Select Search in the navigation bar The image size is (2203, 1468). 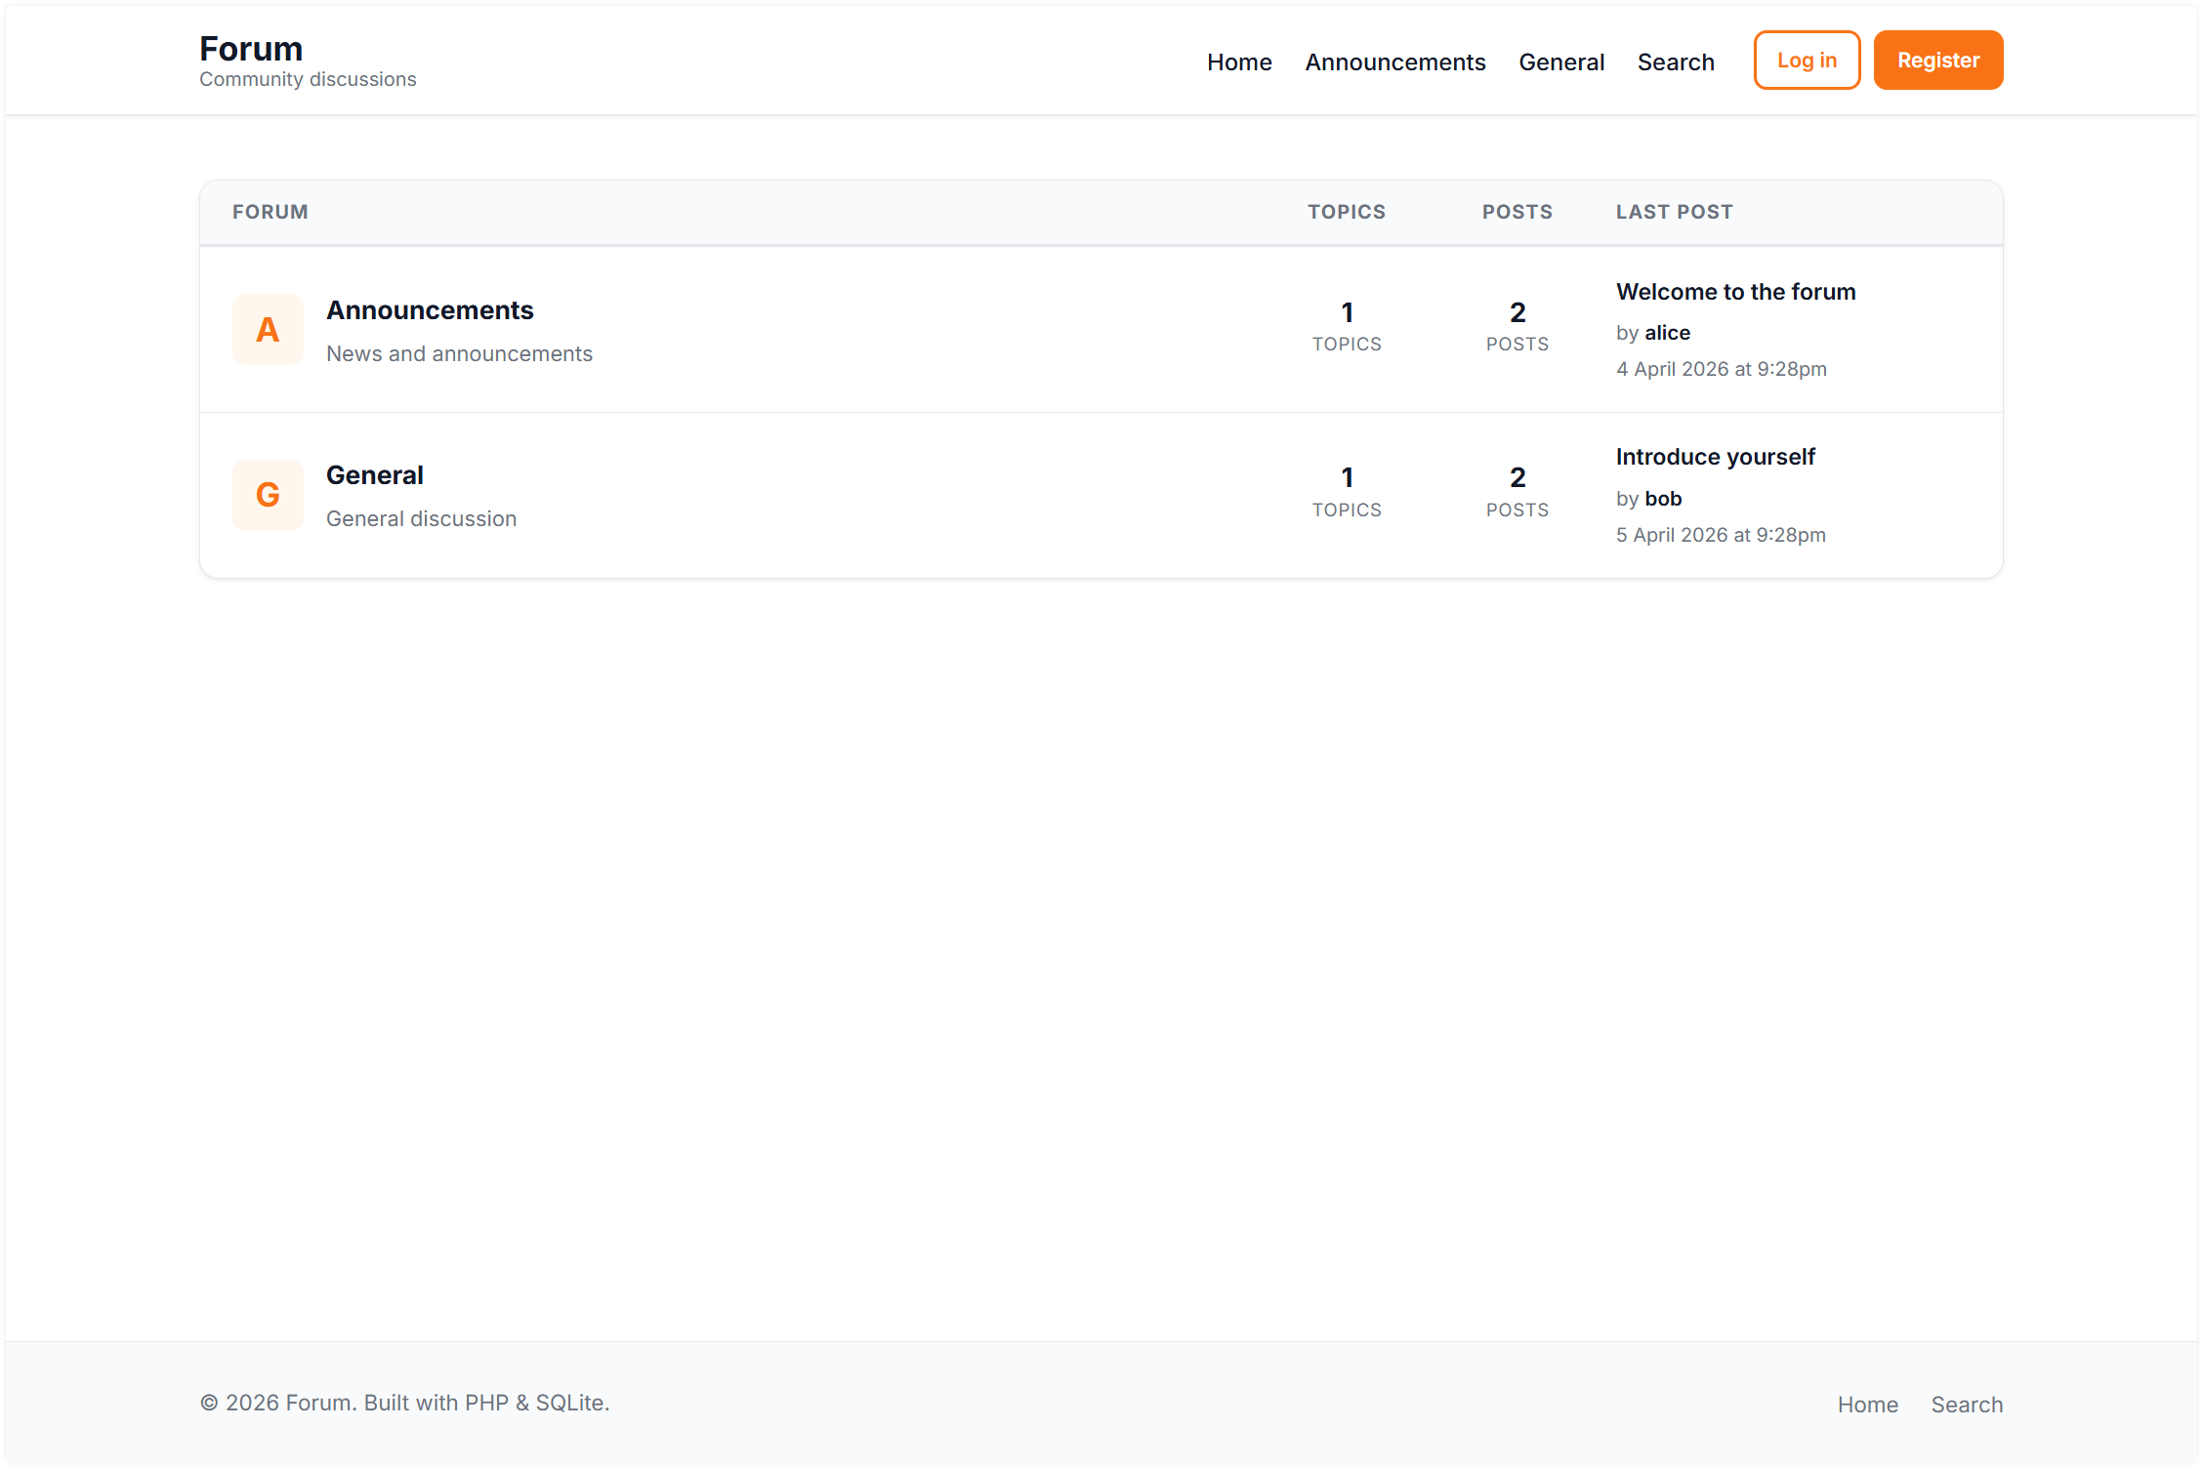[x=1676, y=61]
